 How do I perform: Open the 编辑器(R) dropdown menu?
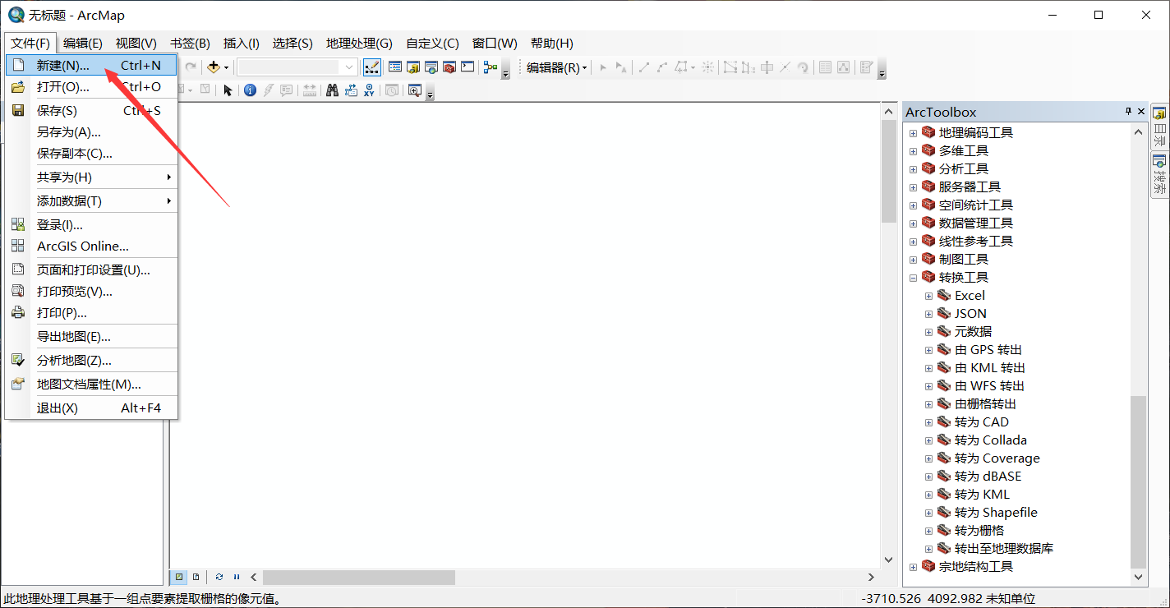point(557,67)
